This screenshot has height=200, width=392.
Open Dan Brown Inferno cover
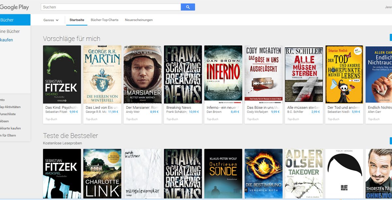click(223, 75)
